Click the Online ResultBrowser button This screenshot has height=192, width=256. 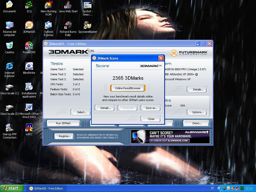[x=128, y=88]
